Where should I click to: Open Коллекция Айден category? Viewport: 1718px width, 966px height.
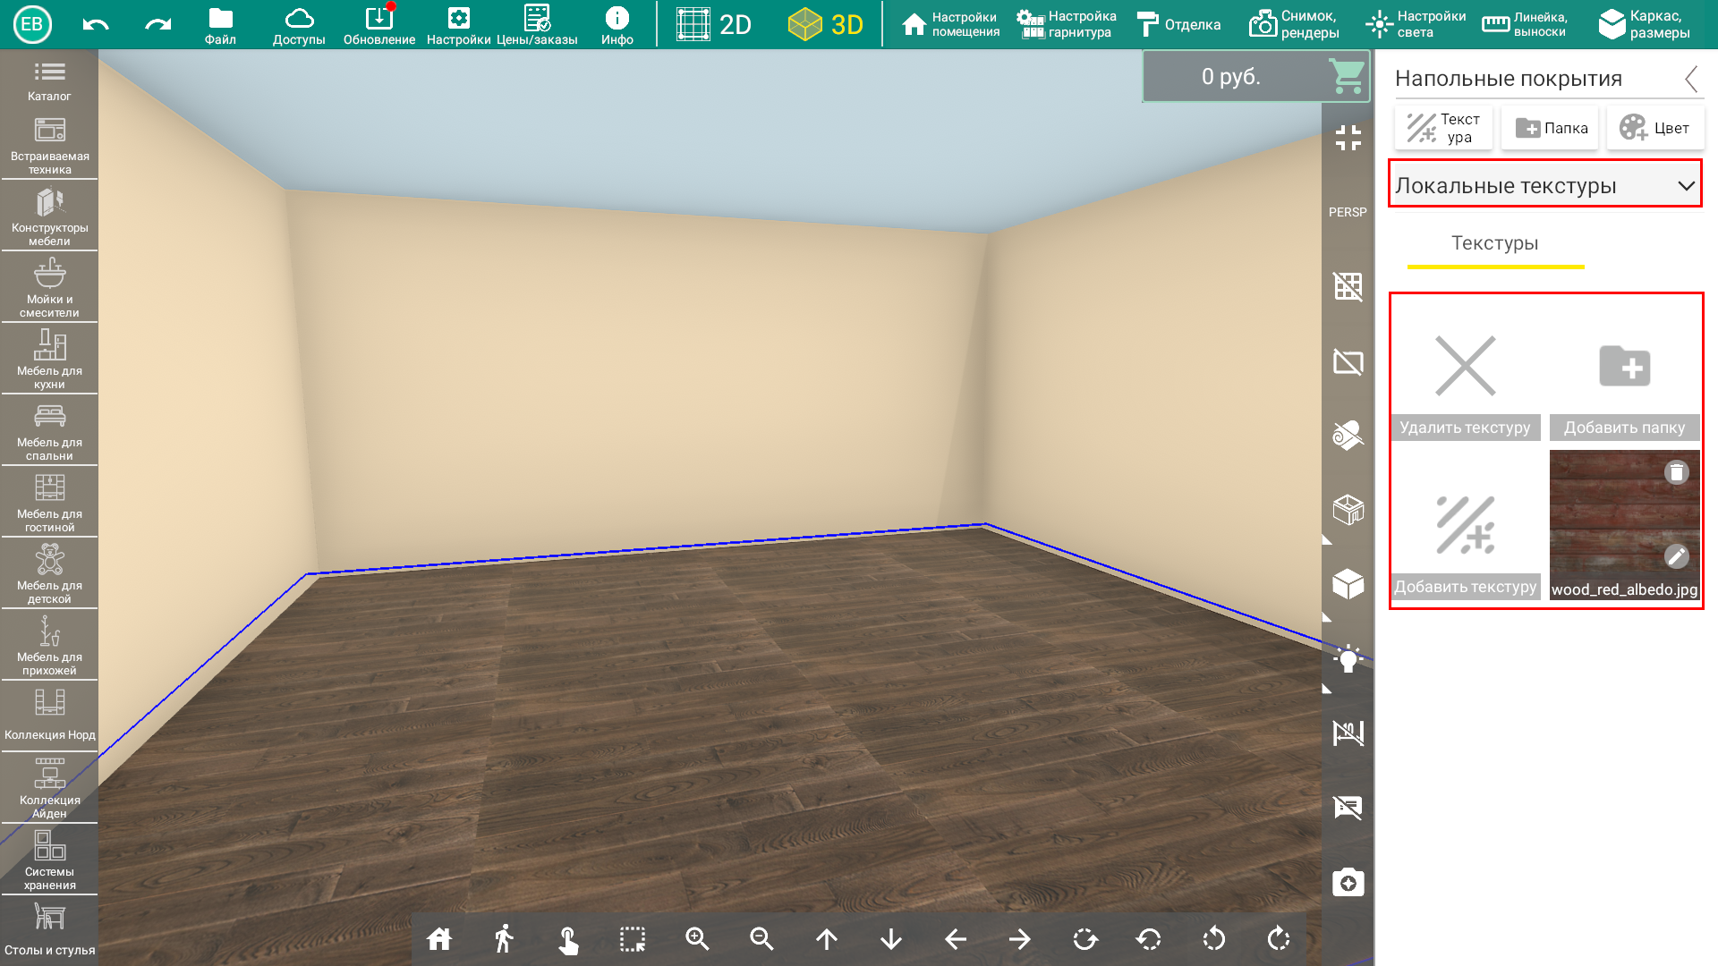click(x=49, y=788)
